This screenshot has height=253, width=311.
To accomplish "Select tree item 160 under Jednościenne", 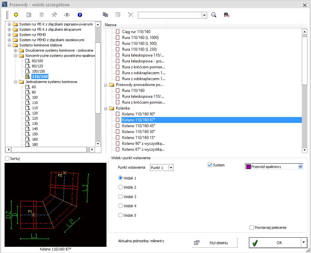I will point(35,139).
